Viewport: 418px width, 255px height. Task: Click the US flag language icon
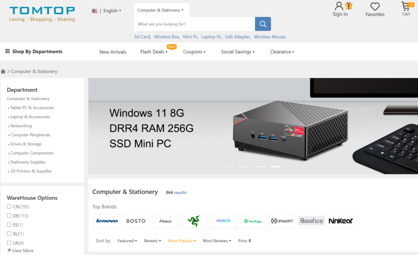pos(95,11)
